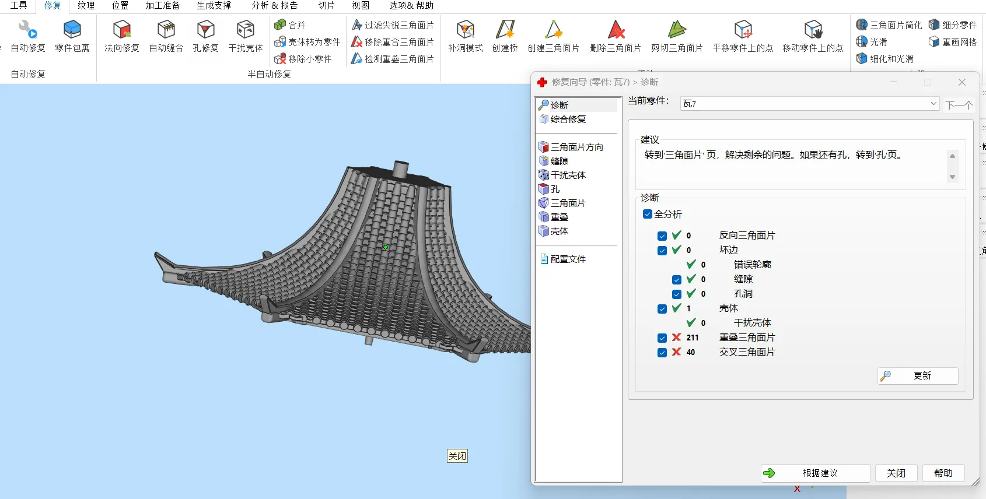This screenshot has width=986, height=499.
Task: Click 三角面片简化 command
Action: tap(889, 25)
